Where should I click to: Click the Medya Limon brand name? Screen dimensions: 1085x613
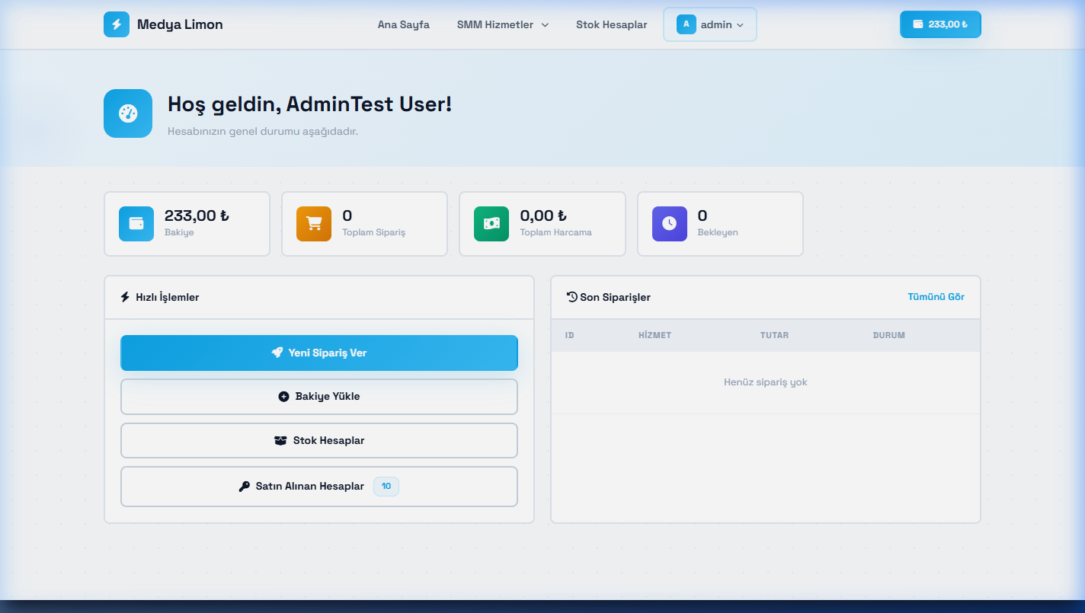point(180,24)
